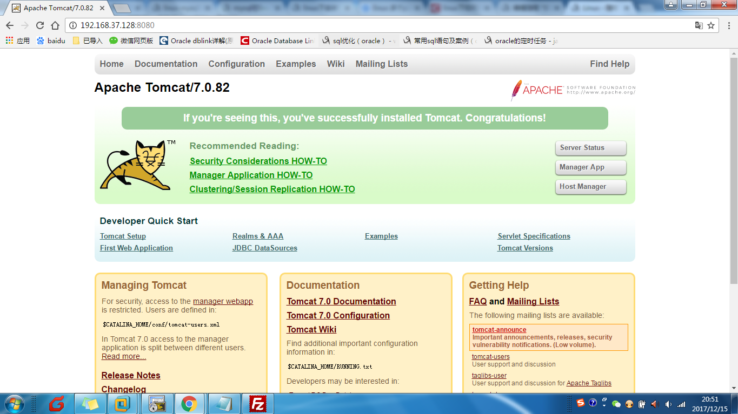Open the oracle的定时任务 bookmark
738x414 pixels.
[521, 40]
